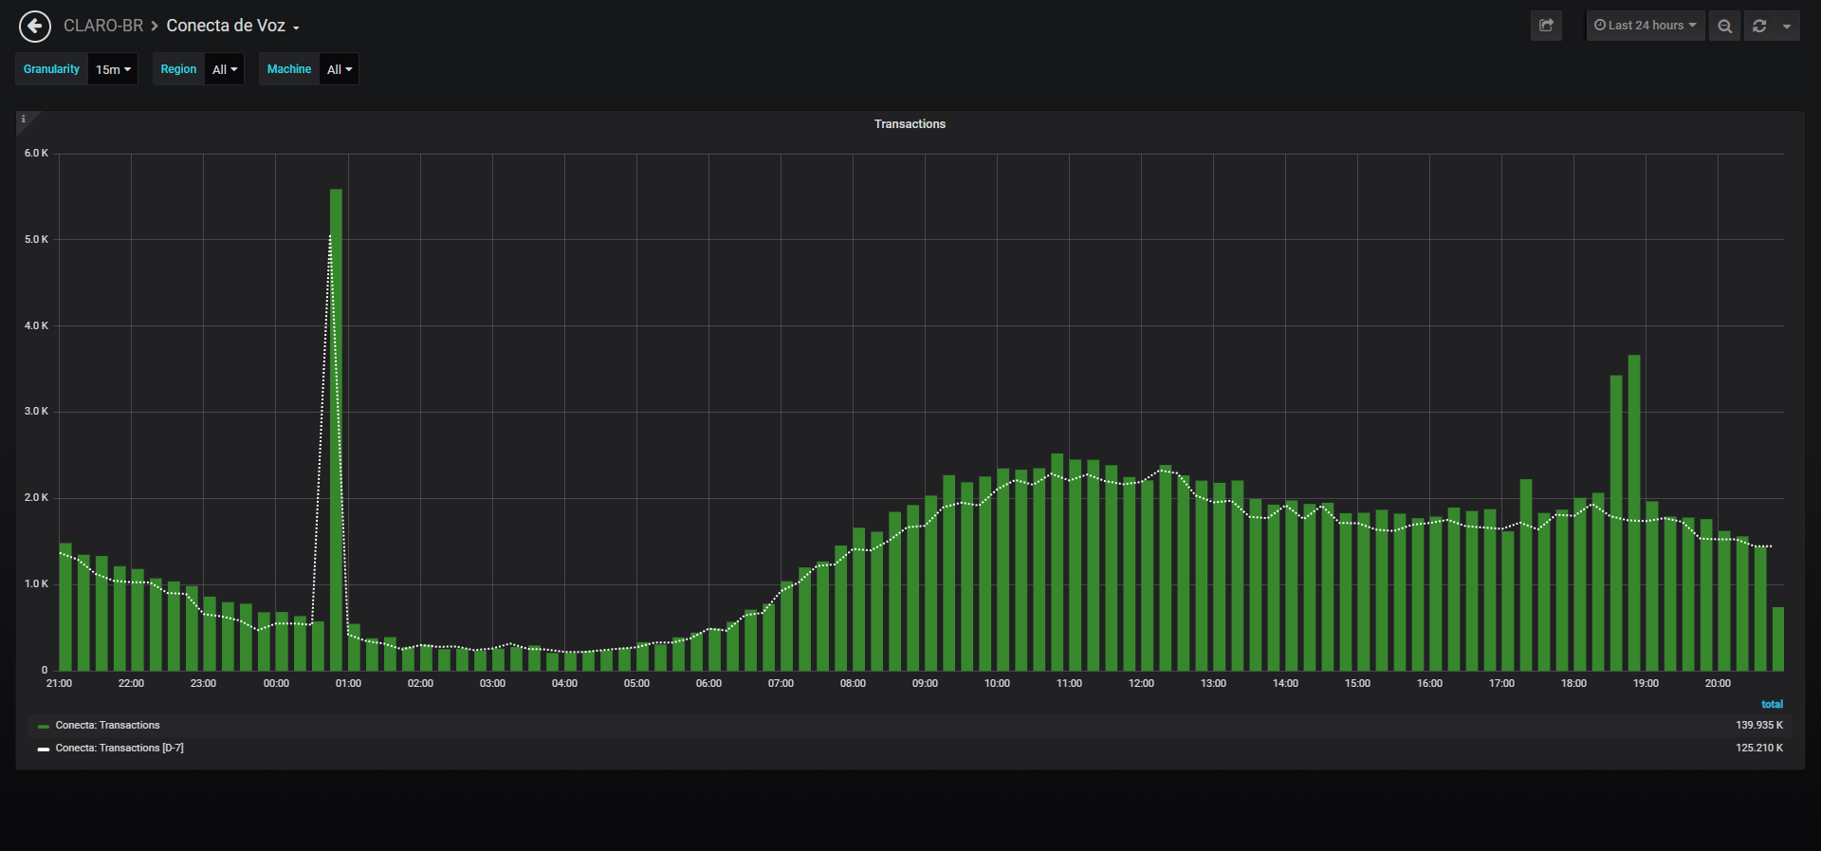
Task: Open the Last 24 hours time picker
Action: 1646,26
